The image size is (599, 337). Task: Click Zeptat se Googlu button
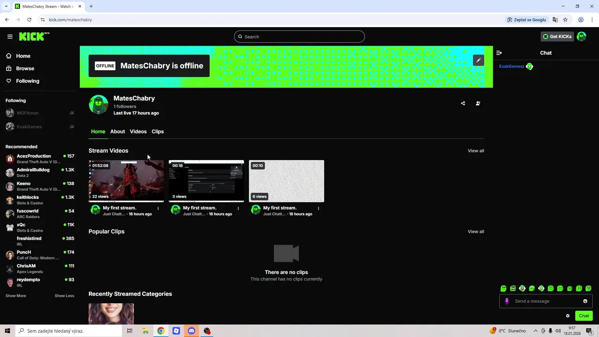click(x=526, y=20)
